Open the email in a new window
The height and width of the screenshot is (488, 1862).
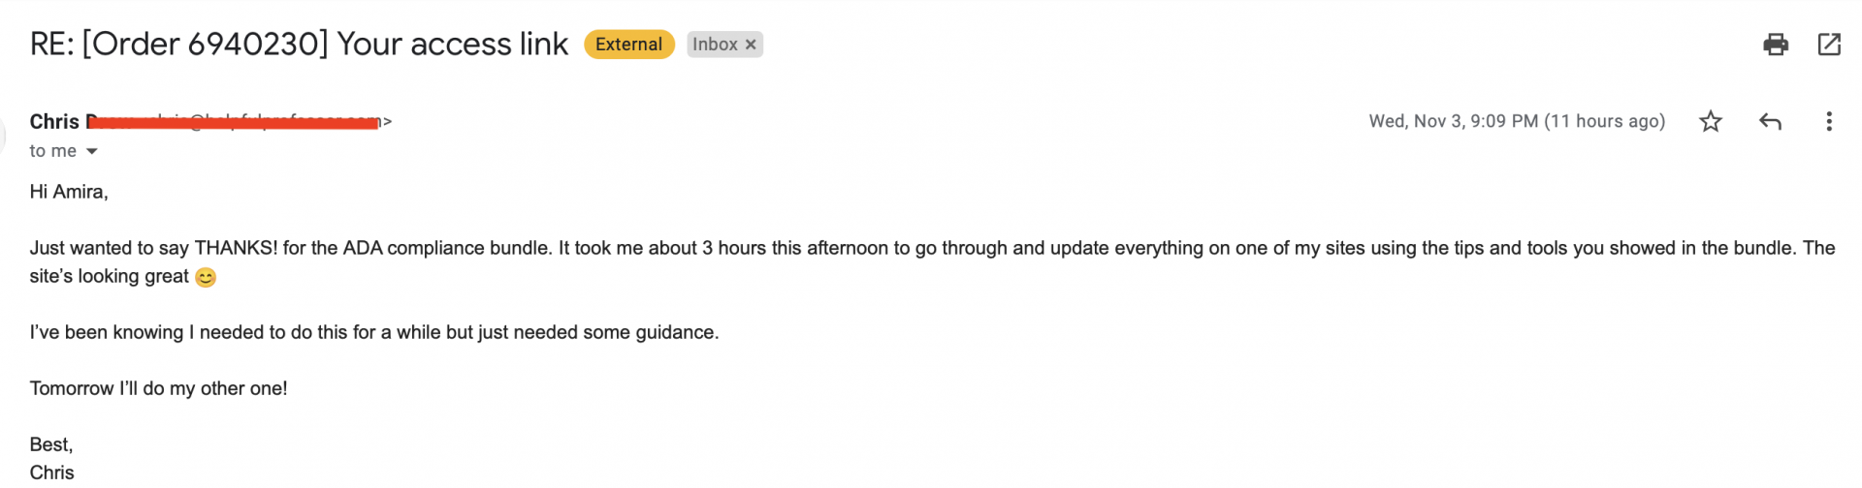point(1828,45)
